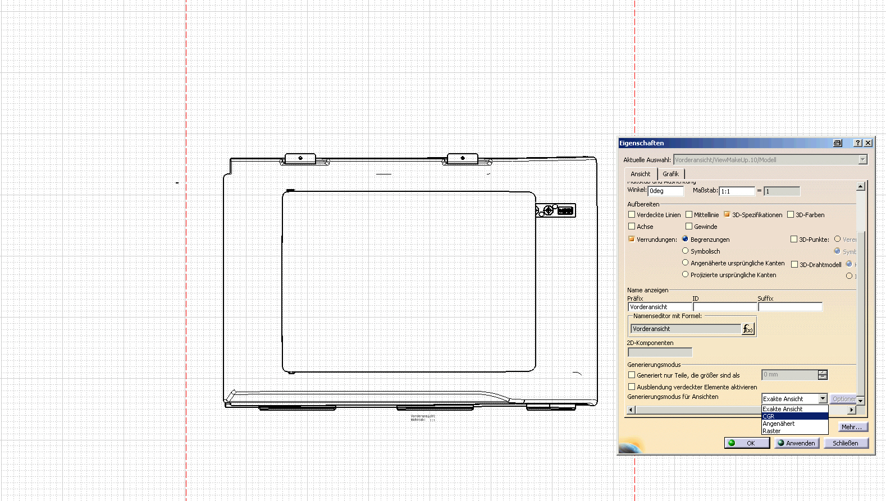Enable Achse checkbox
The width and height of the screenshot is (886, 501).
[632, 226]
